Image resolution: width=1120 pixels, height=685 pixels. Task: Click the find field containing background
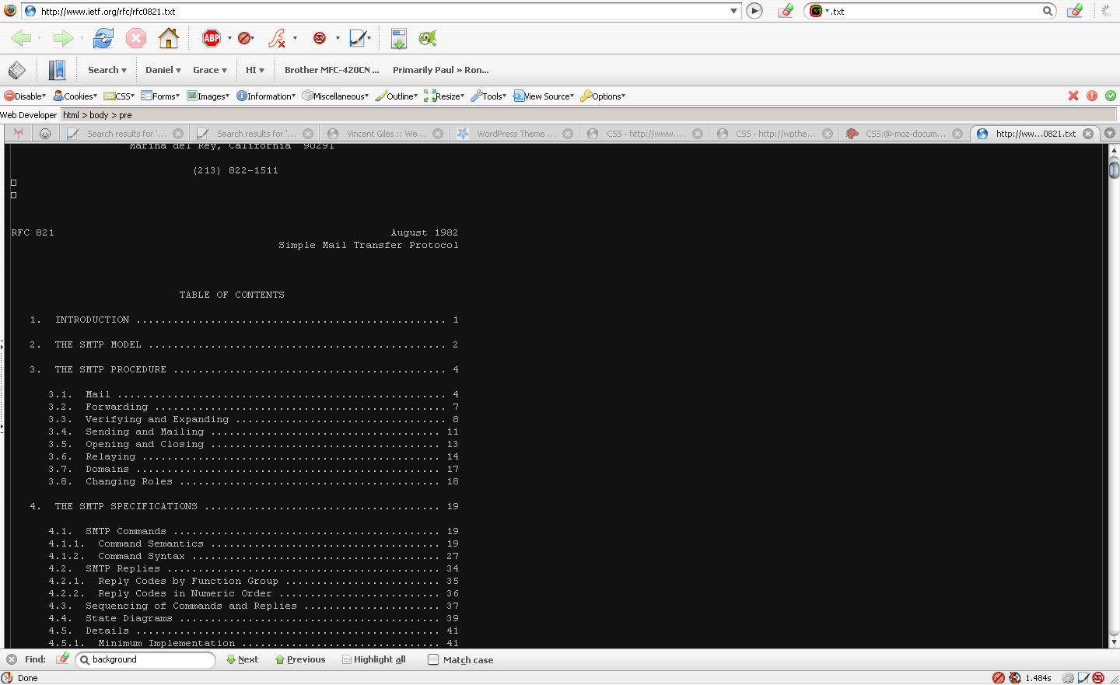tap(145, 659)
